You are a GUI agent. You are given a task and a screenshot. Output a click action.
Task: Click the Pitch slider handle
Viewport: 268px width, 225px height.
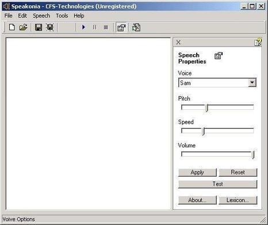click(207, 108)
